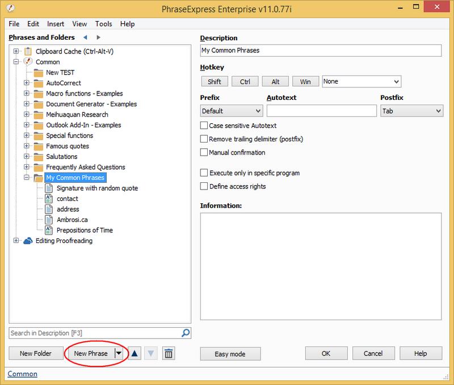Confirm with the OK button
The height and width of the screenshot is (385, 454).
(x=326, y=353)
